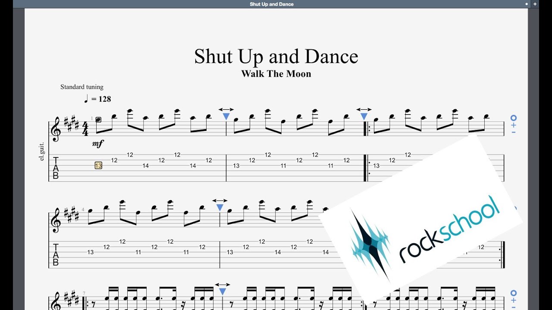
Task: Click blue triangle marker above first-system repeat barline
Action: pyautogui.click(x=364, y=117)
